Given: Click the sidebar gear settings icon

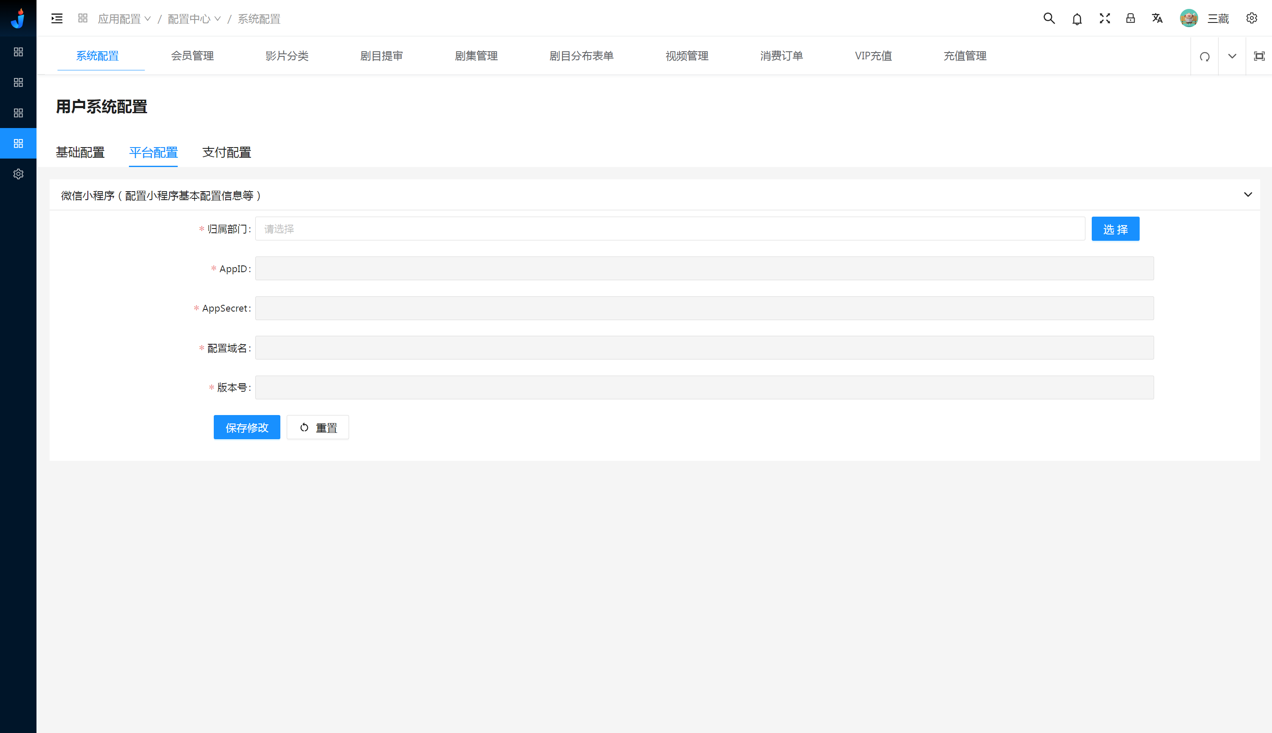Looking at the screenshot, I should pos(18,174).
